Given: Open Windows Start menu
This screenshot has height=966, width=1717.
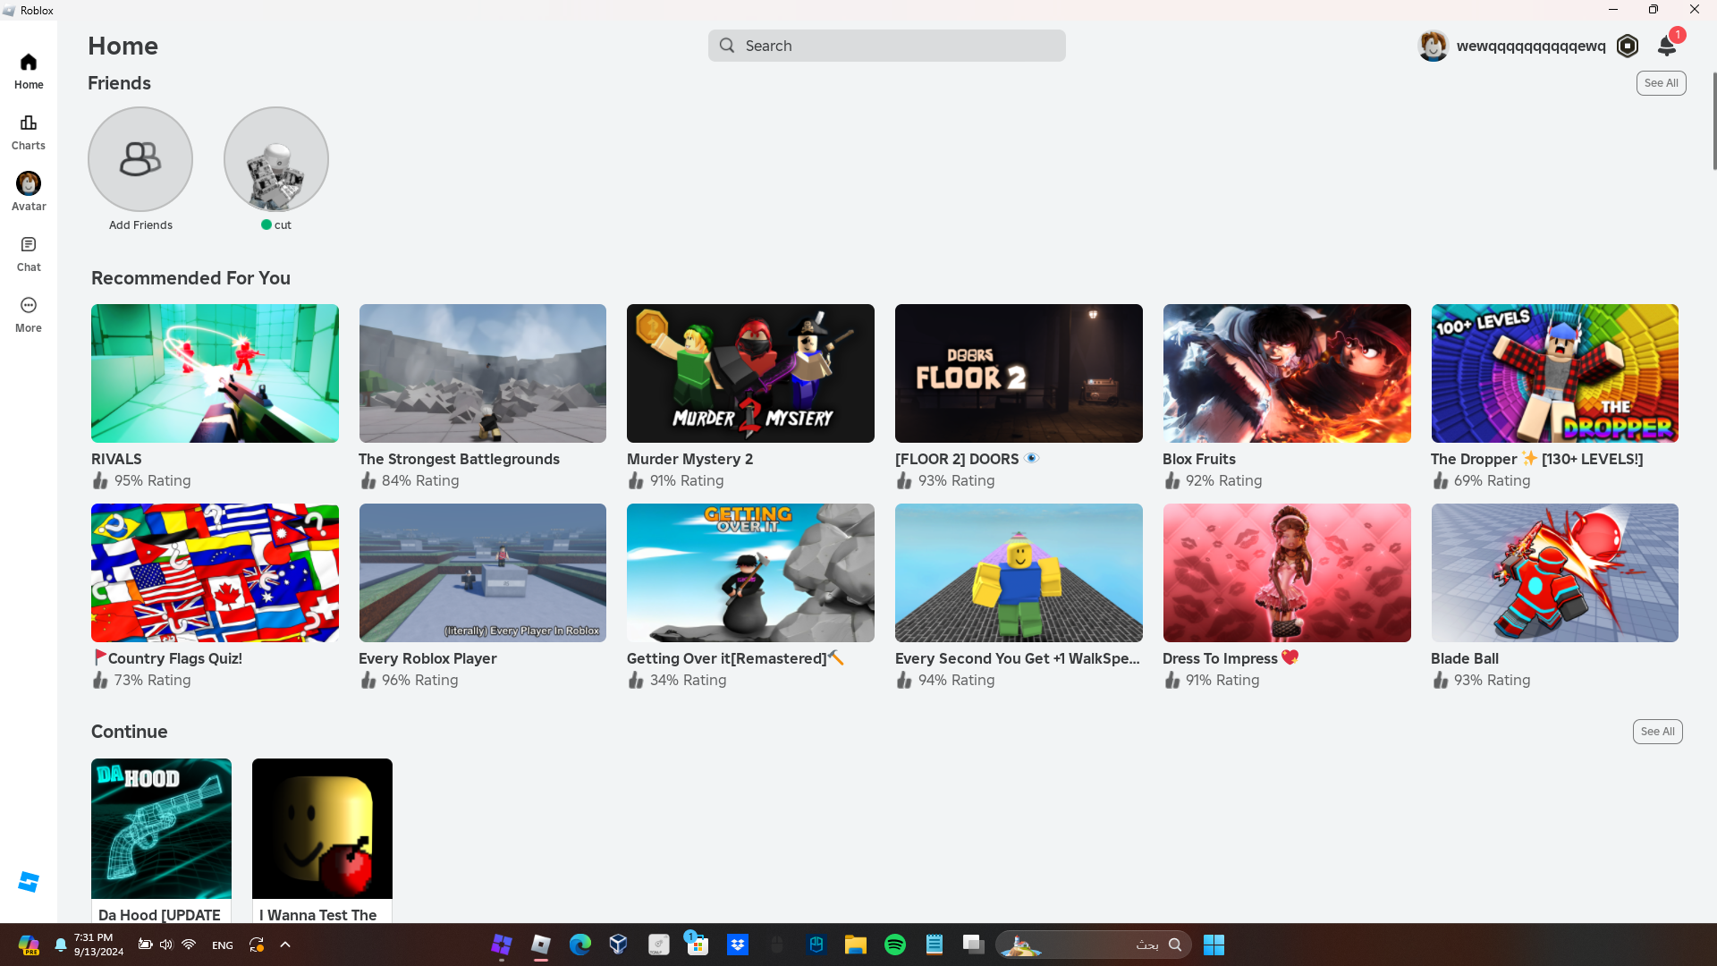Looking at the screenshot, I should [1214, 945].
